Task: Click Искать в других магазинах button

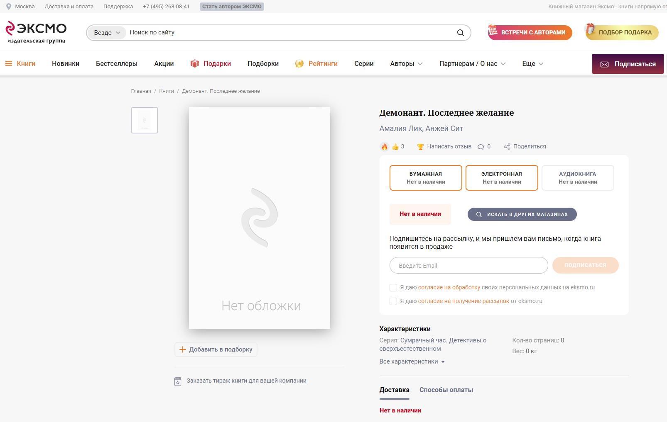Action: click(x=522, y=214)
